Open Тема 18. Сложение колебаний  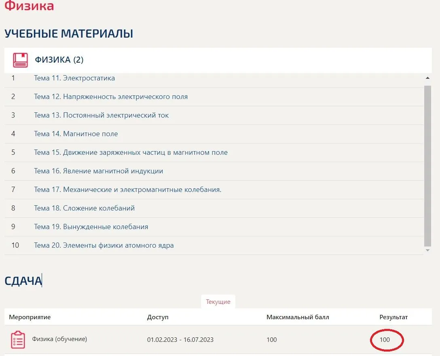click(84, 208)
